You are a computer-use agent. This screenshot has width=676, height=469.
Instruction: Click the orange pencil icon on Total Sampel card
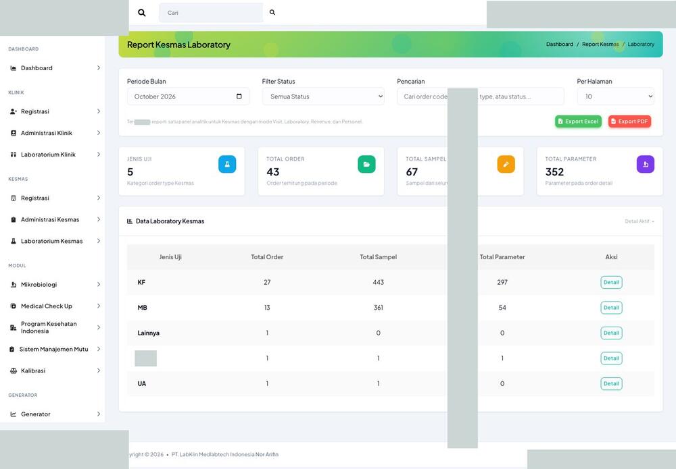click(506, 165)
